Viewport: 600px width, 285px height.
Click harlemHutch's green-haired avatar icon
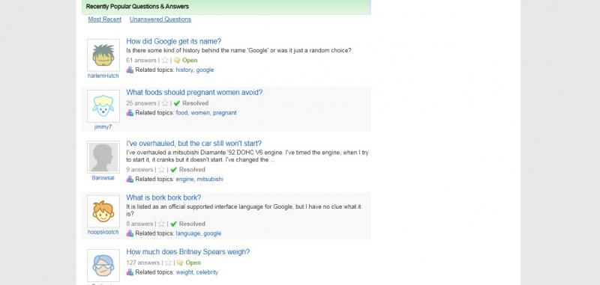point(103,55)
